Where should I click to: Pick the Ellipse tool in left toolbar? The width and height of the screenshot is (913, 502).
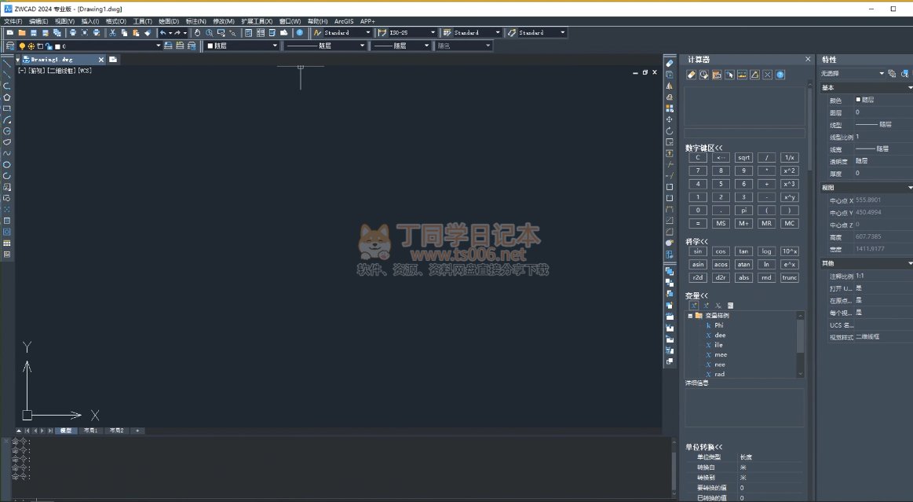coord(7,164)
